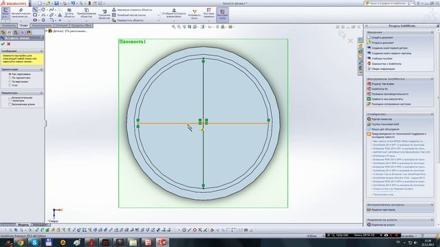Image resolution: width=440 pixels, height=247 pixels.
Task: Click the Undo icon in title bar
Action: click(x=74, y=3)
